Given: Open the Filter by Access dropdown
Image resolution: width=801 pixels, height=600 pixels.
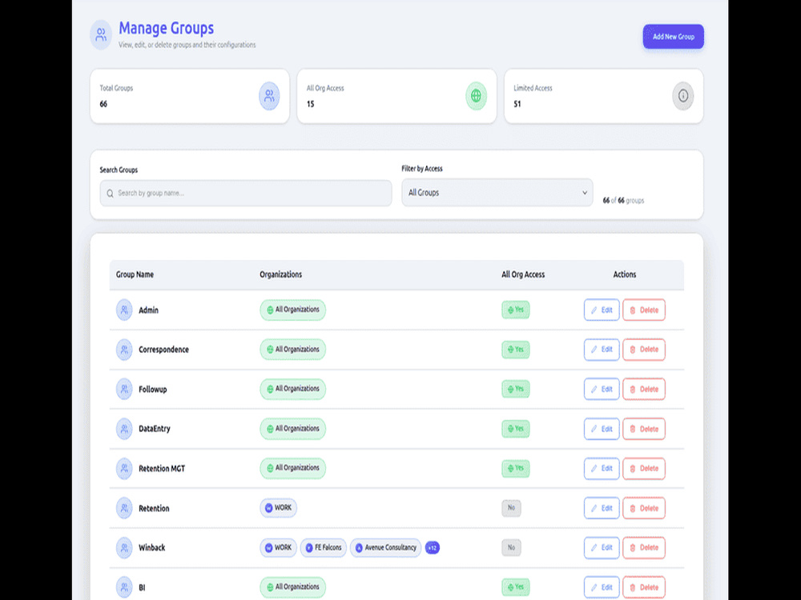Looking at the screenshot, I should point(497,192).
